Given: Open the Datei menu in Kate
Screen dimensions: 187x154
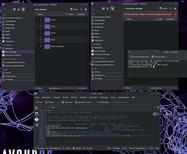Looking at the screenshot, I should (37, 97).
